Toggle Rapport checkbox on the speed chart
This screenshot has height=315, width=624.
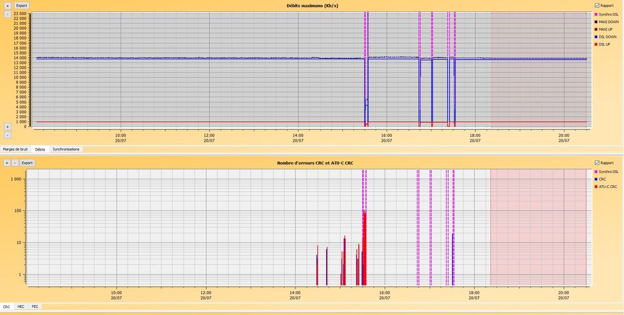point(598,5)
